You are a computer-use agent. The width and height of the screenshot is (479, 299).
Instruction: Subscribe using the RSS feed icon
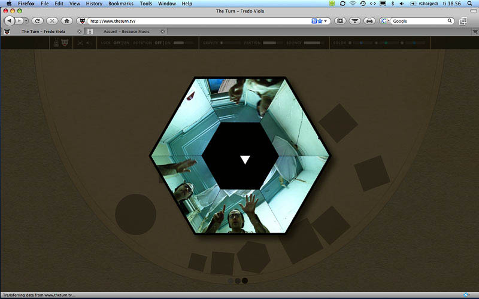[x=314, y=21]
